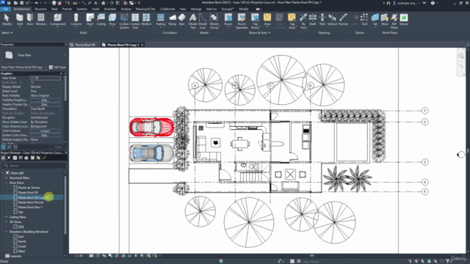470x264 pixels.
Task: Collapse the 3D Views node
Action: pyautogui.click(x=7, y=221)
